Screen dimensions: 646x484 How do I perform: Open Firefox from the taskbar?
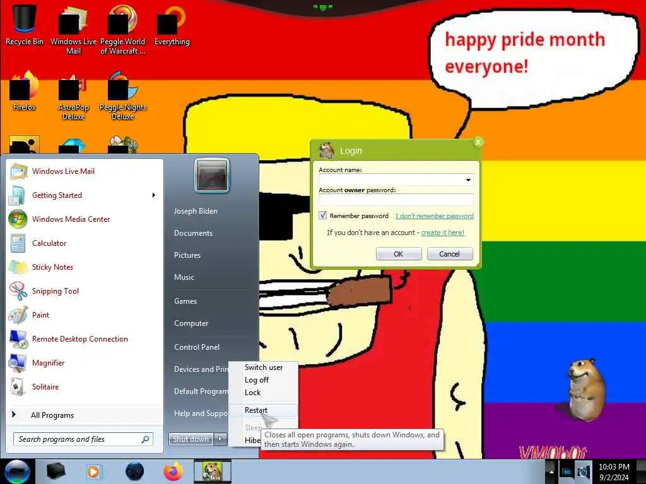(173, 471)
